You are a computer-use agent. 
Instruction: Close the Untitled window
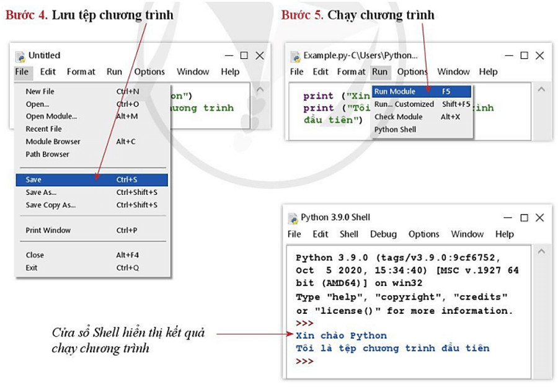pyautogui.click(x=260, y=56)
